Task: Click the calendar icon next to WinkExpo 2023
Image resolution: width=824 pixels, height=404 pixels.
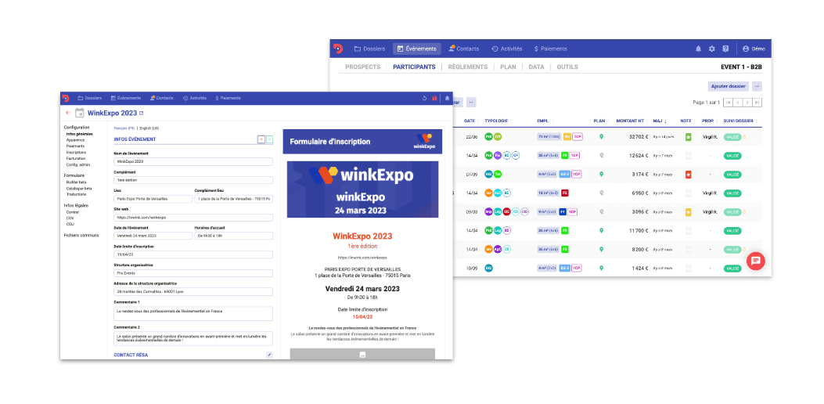Action: (x=79, y=113)
